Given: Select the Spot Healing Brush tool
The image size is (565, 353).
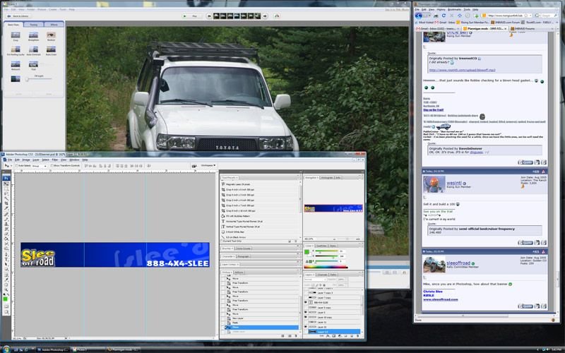Looking at the screenshot, I should click(6, 214).
